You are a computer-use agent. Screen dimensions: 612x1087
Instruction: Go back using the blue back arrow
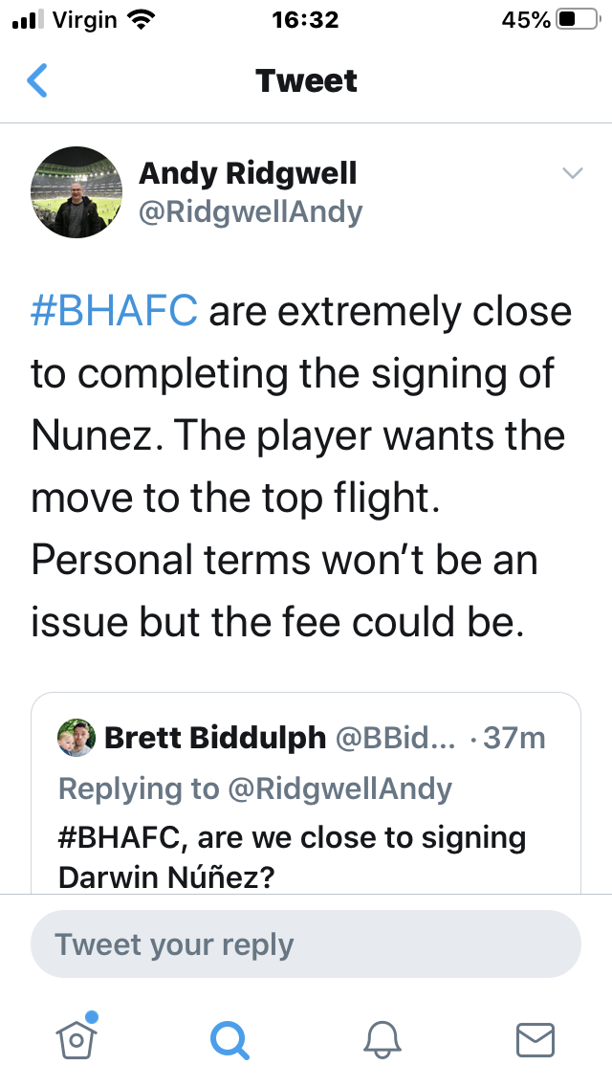pos(36,80)
